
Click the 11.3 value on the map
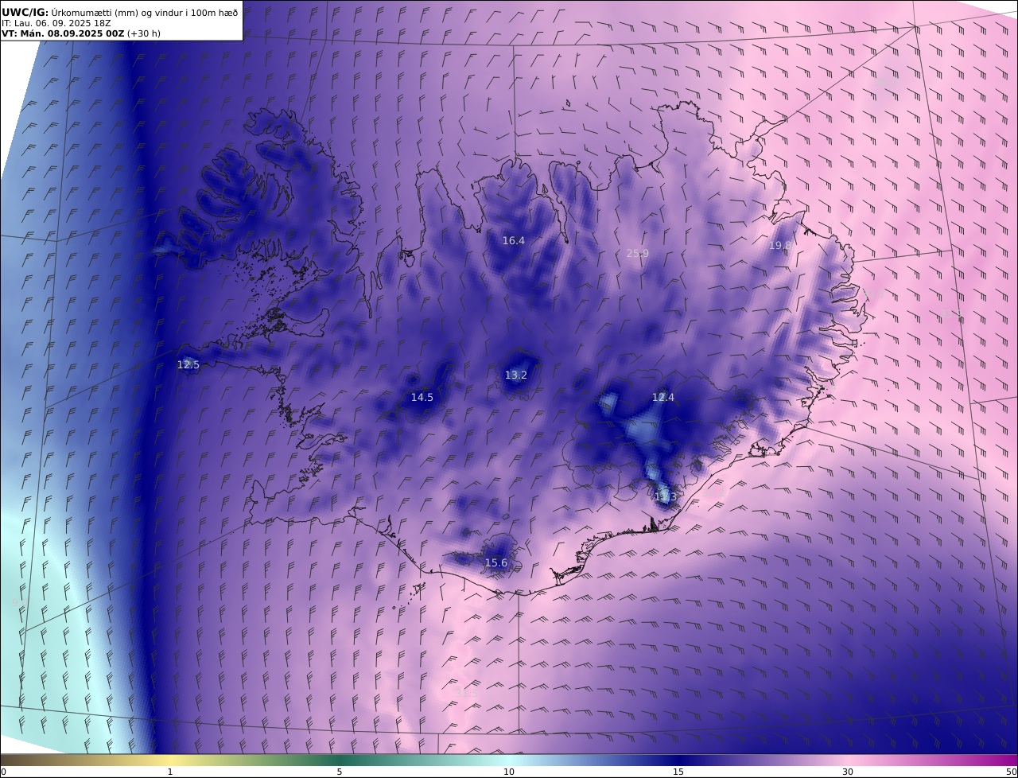point(665,496)
